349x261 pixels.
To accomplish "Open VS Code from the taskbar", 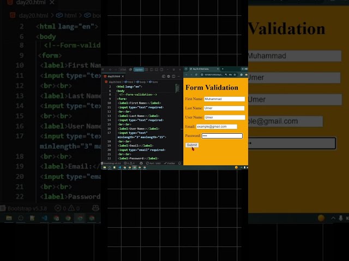I will pyautogui.click(x=119, y=167).
